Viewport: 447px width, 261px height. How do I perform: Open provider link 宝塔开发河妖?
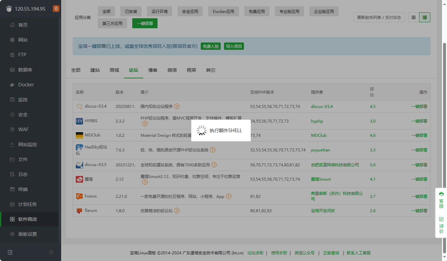click(323, 211)
